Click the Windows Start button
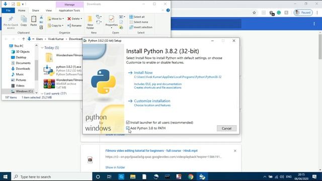The image size is (322, 181). pyautogui.click(x=6, y=176)
